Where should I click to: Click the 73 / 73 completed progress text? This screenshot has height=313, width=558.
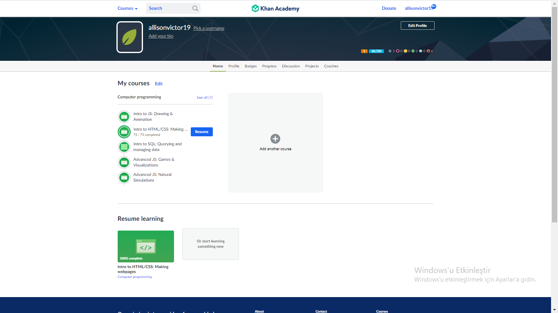[x=147, y=135]
